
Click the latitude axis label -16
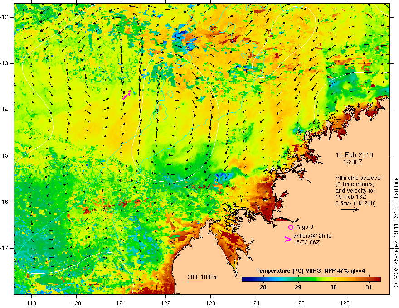pos(5,202)
